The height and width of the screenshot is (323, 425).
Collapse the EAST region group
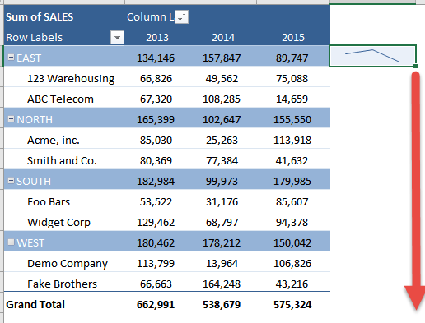pyautogui.click(x=11, y=58)
